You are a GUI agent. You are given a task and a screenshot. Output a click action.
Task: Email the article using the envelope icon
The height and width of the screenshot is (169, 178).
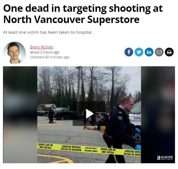point(159,52)
